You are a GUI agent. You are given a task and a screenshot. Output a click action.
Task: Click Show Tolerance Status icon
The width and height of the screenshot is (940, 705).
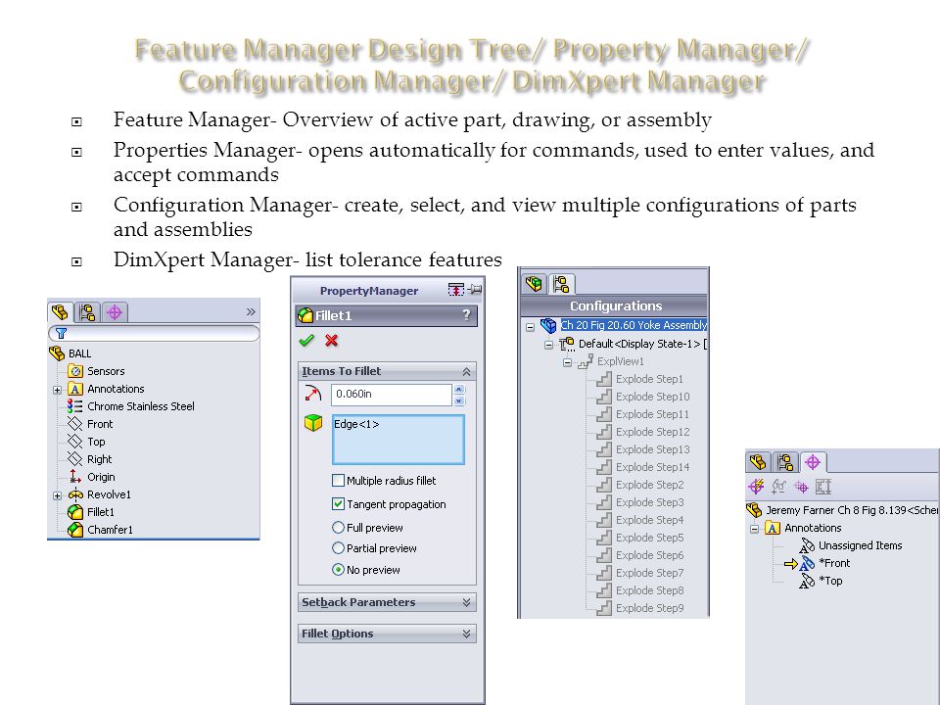(x=779, y=487)
